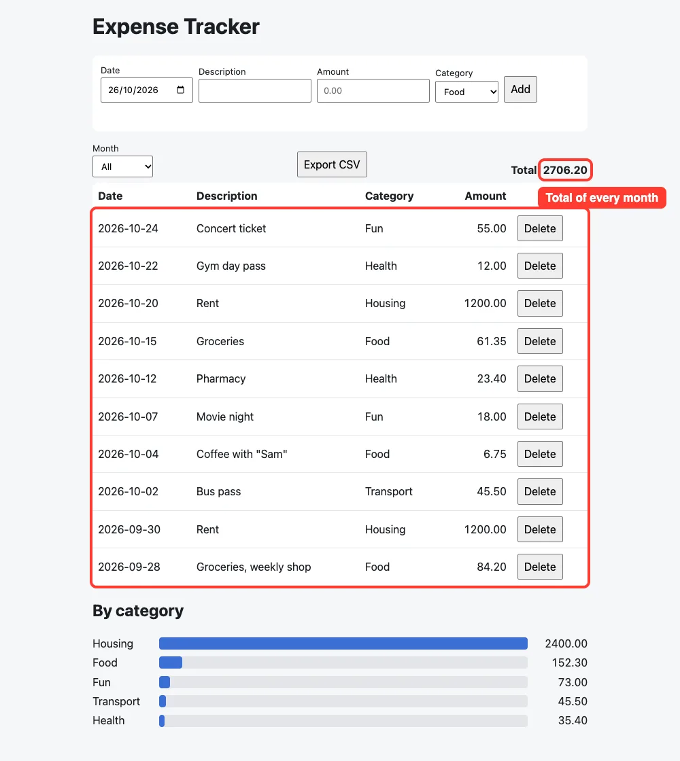Viewport: 680px width, 761px height.
Task: Delete the Gym day pass expense
Action: [540, 266]
